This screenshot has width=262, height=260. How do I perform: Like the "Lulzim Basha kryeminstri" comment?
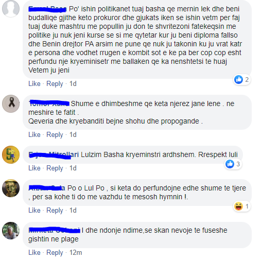click(34, 168)
